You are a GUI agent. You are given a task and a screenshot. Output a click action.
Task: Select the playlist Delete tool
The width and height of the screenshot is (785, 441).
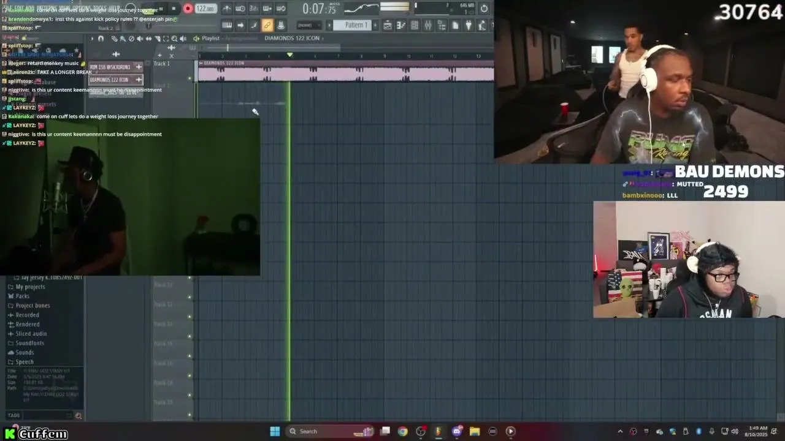pyautogui.click(x=131, y=39)
